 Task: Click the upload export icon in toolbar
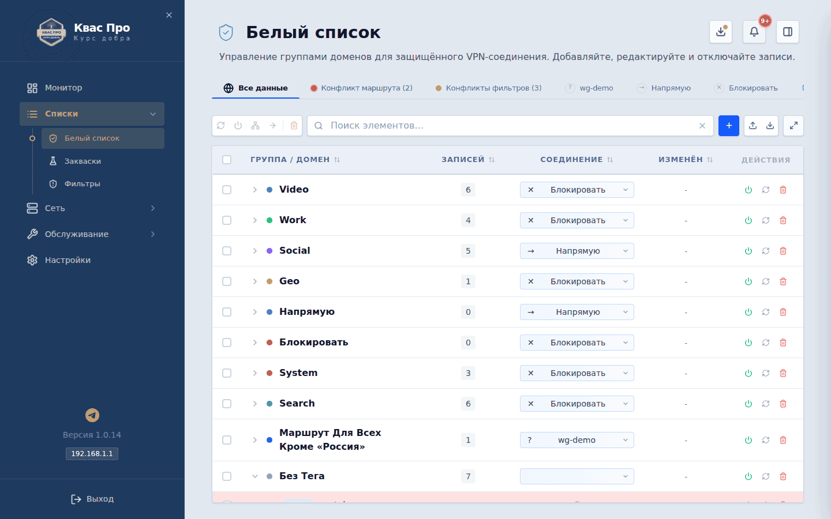point(753,126)
